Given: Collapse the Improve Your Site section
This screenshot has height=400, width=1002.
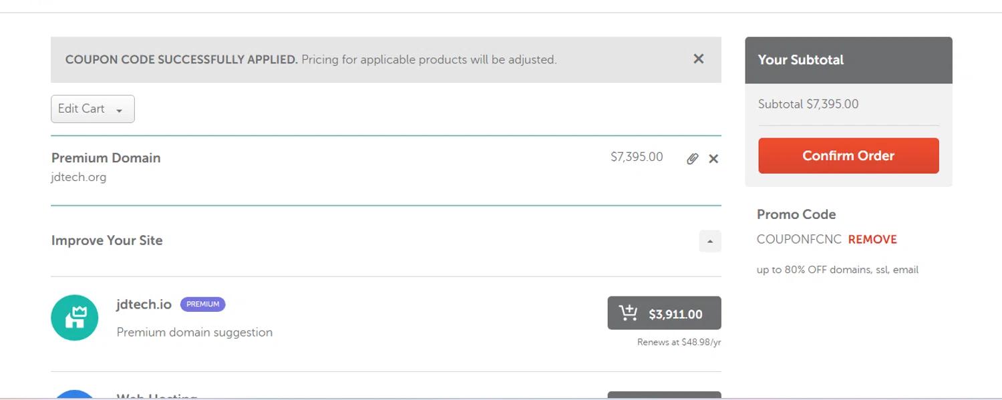Looking at the screenshot, I should coord(709,241).
